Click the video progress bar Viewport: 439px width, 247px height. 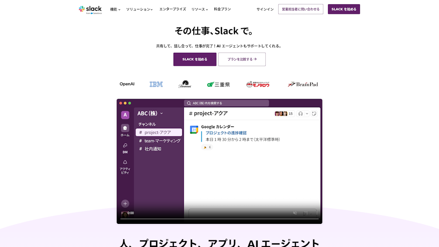(x=219, y=219)
